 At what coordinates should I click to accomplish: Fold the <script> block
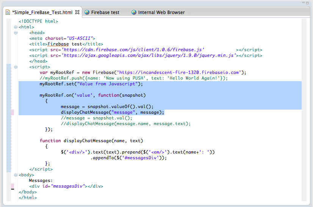pyautogui.click(x=16, y=67)
